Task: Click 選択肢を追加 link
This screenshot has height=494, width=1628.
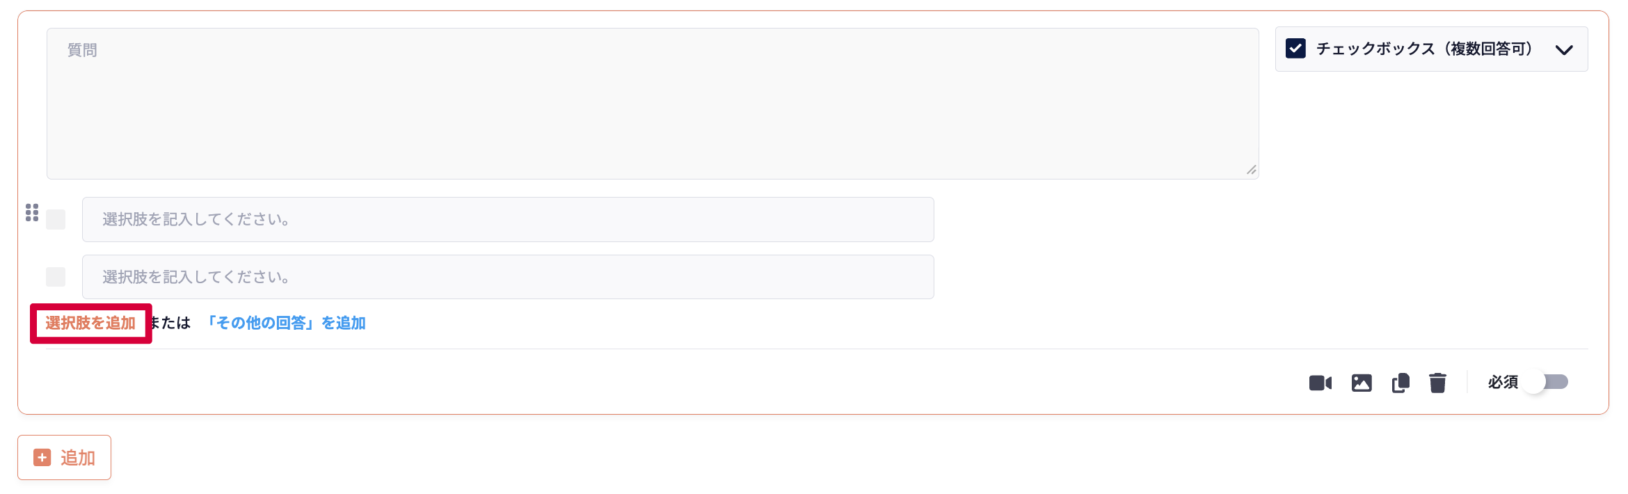Action: pos(90,323)
